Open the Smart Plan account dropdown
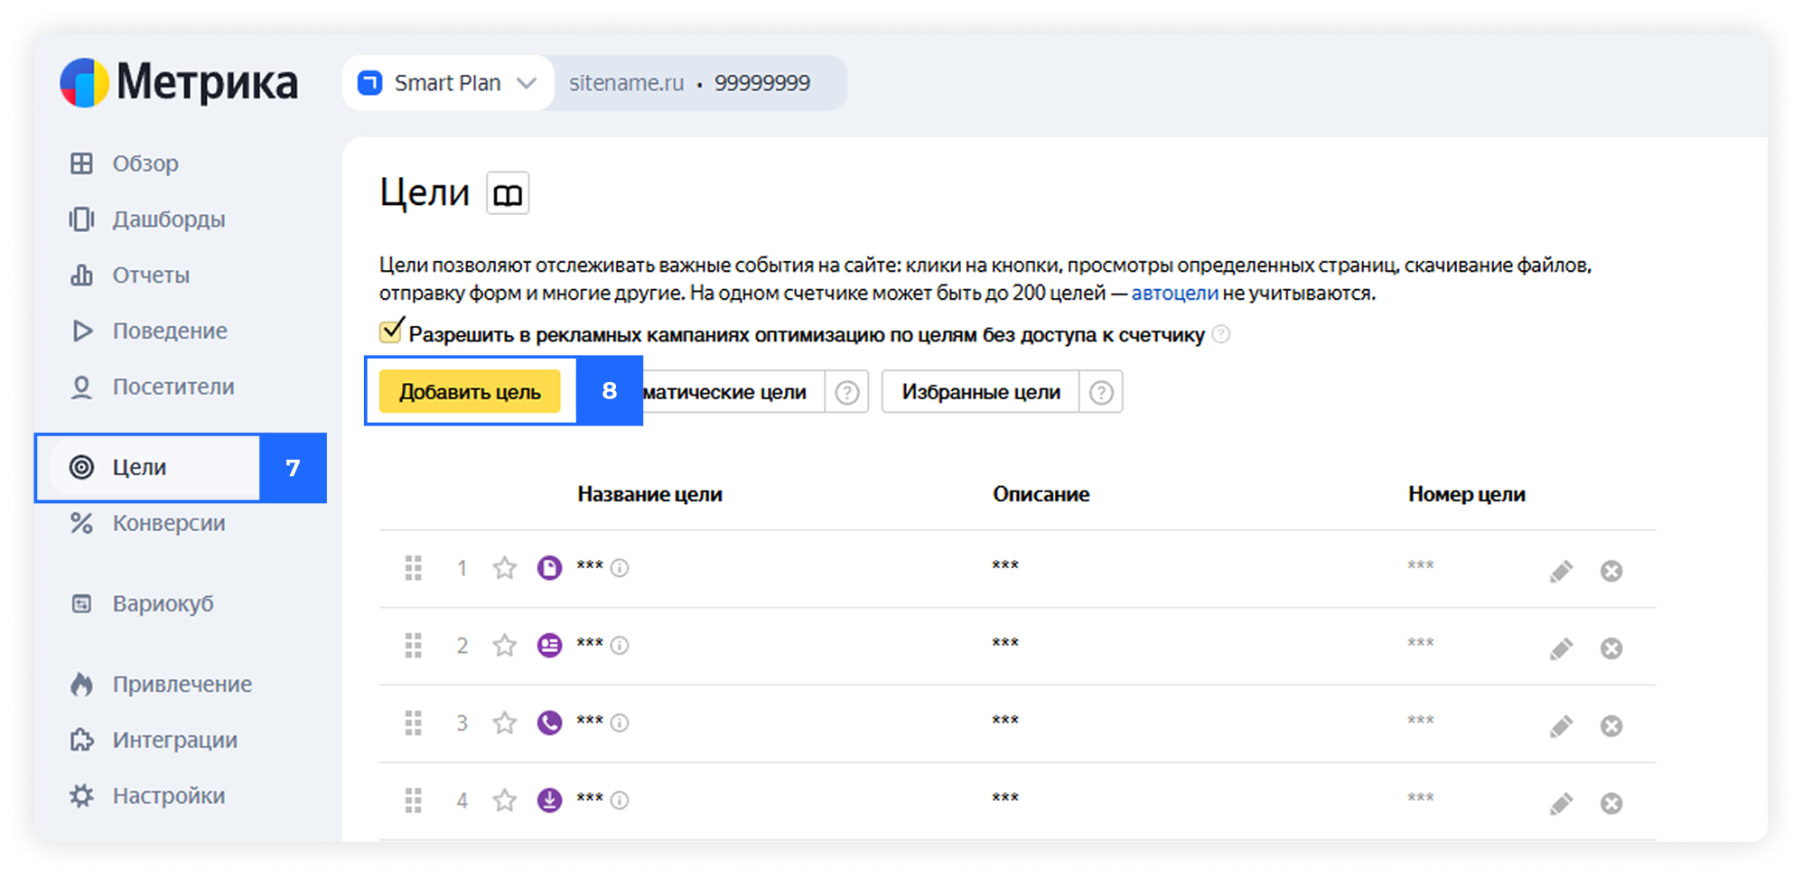Image resolution: width=1802 pixels, height=876 pixels. pos(448,83)
